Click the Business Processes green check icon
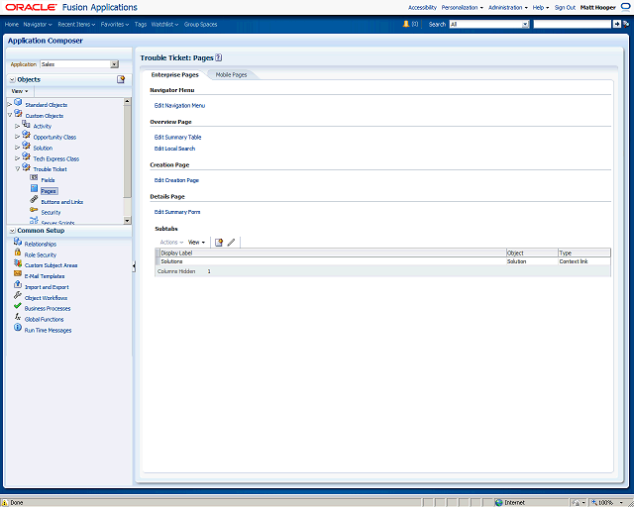 pyautogui.click(x=18, y=306)
